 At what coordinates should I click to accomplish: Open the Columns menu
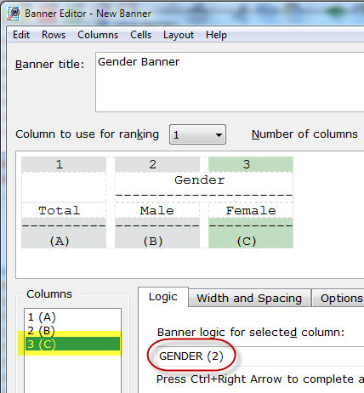[x=98, y=35]
